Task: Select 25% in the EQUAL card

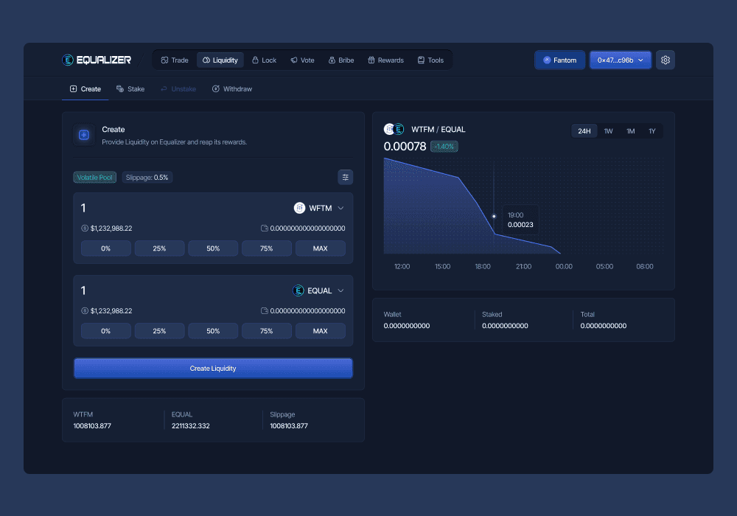Action: point(159,331)
